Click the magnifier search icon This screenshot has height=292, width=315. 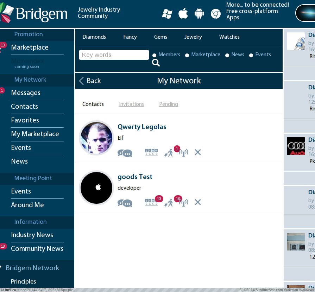click(156, 63)
